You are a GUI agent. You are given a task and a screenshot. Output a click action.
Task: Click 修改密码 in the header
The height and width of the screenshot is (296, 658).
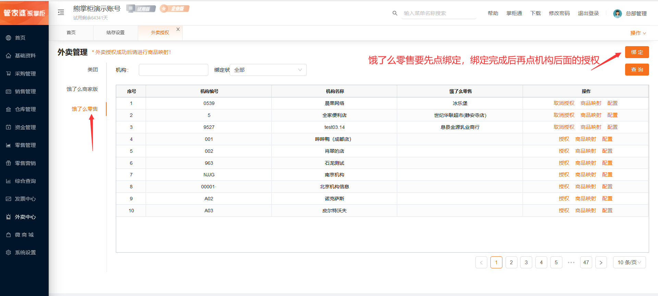click(x=559, y=13)
